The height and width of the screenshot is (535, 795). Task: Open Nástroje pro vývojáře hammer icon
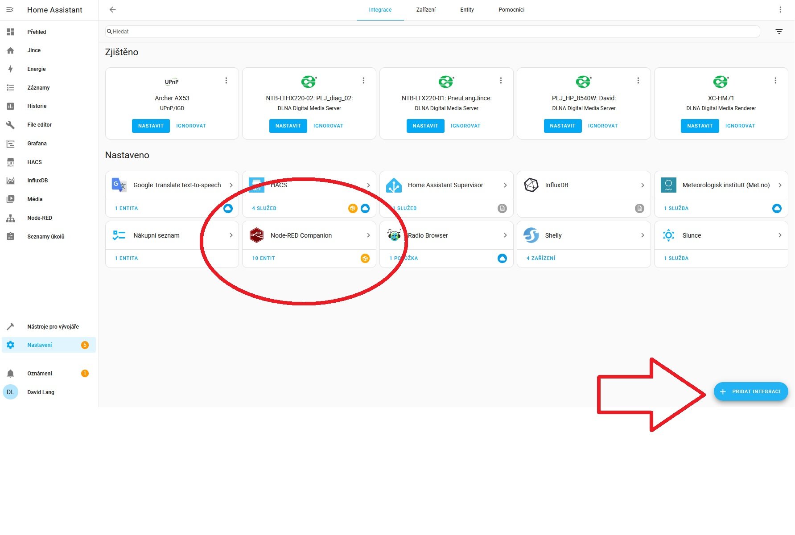(x=10, y=327)
